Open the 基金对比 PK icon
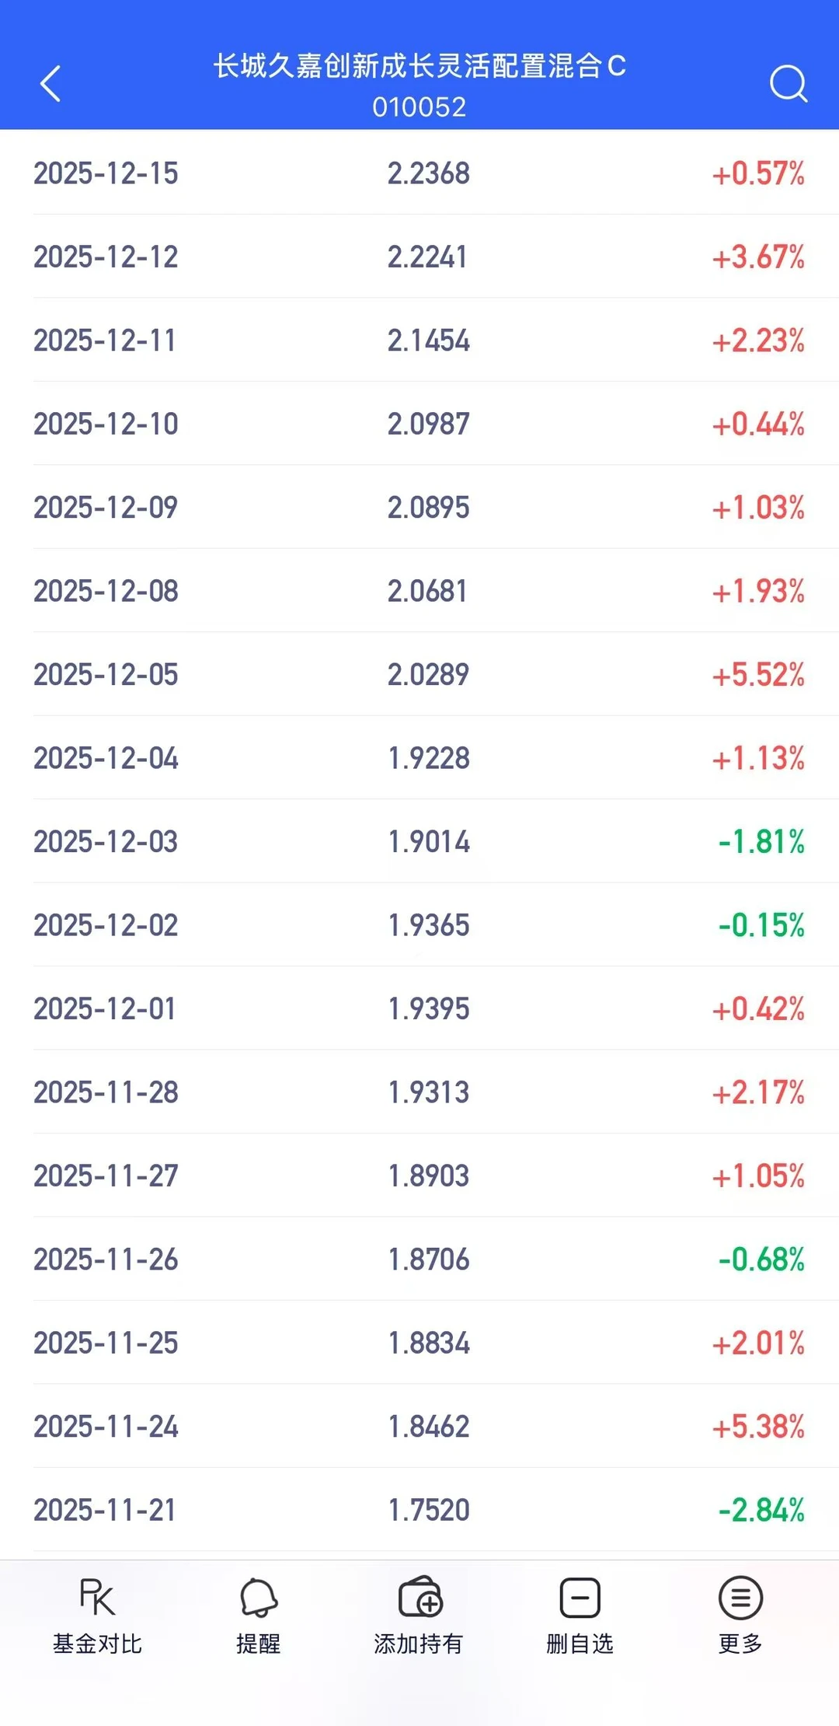Image resolution: width=839 pixels, height=1726 pixels. coord(97,1598)
